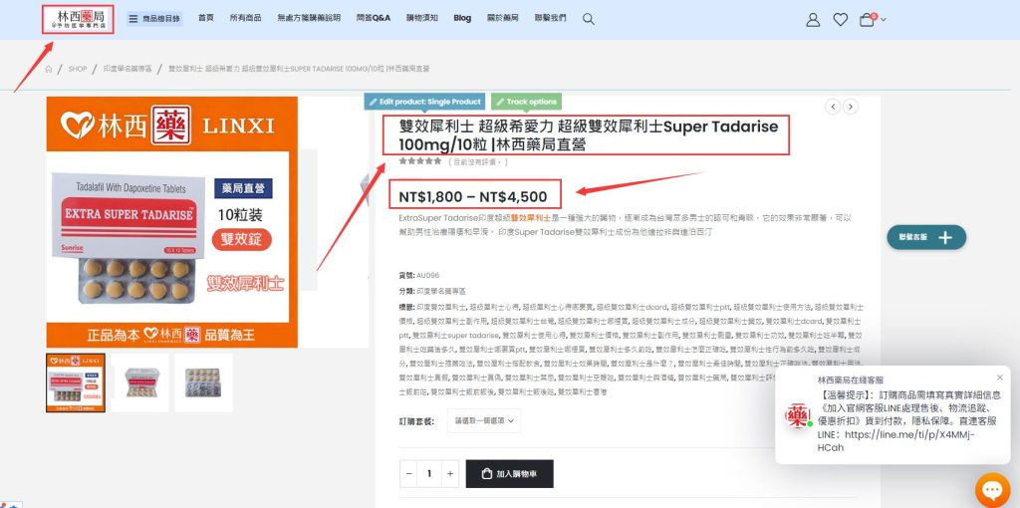The image size is (1020, 508).
Task: Increase quantity with plus button
Action: [x=450, y=473]
